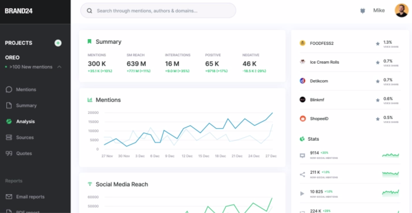Click the monitor icon beside 9114
Image resolution: width=412 pixels, height=213 pixels.
302,156
